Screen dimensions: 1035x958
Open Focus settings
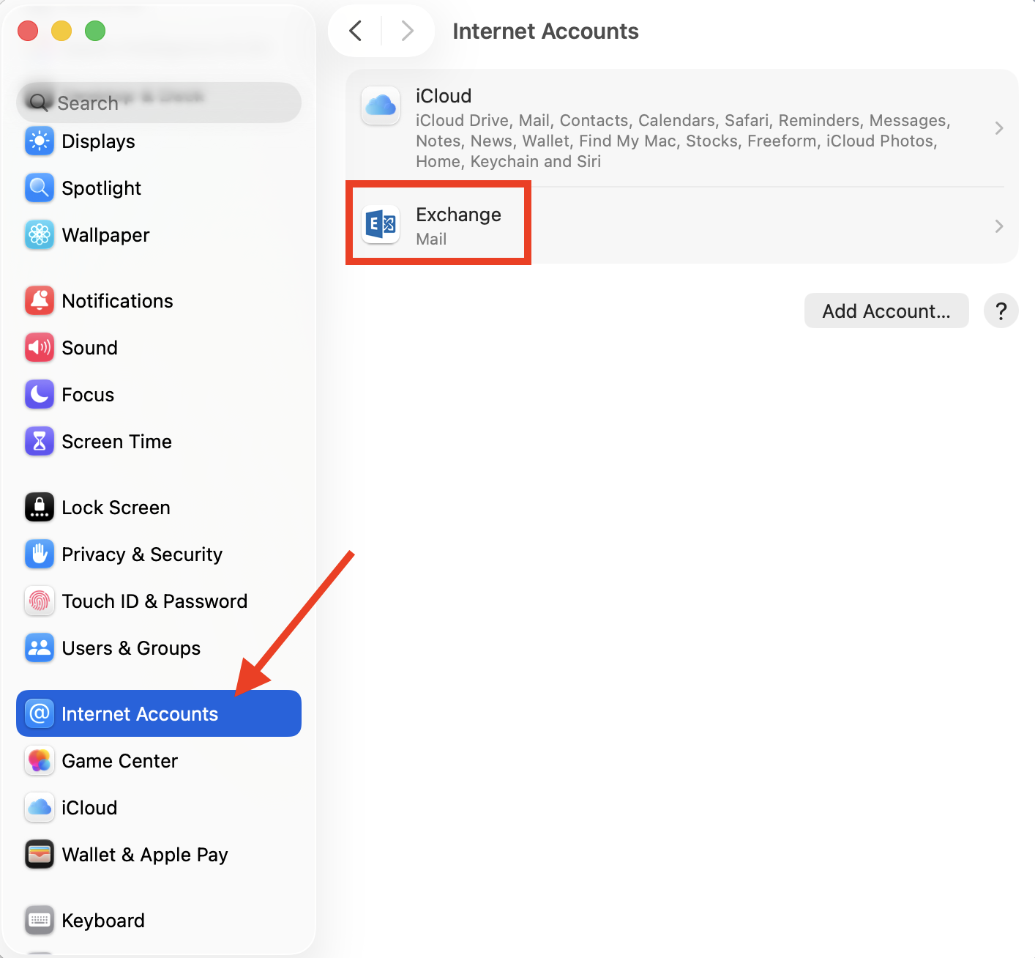click(x=88, y=394)
